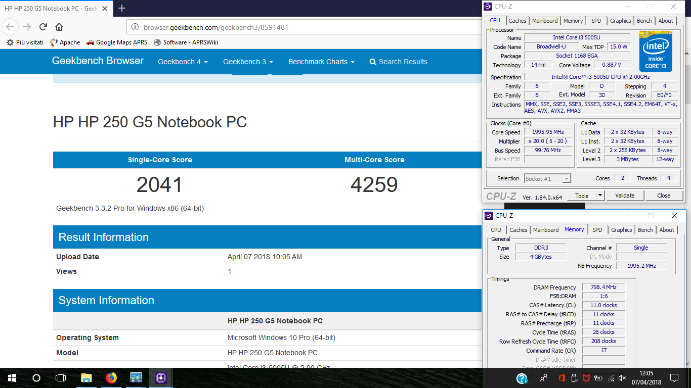Select Graphics tab in lower CPU-Z window
691x388 pixels.
pyautogui.click(x=621, y=230)
